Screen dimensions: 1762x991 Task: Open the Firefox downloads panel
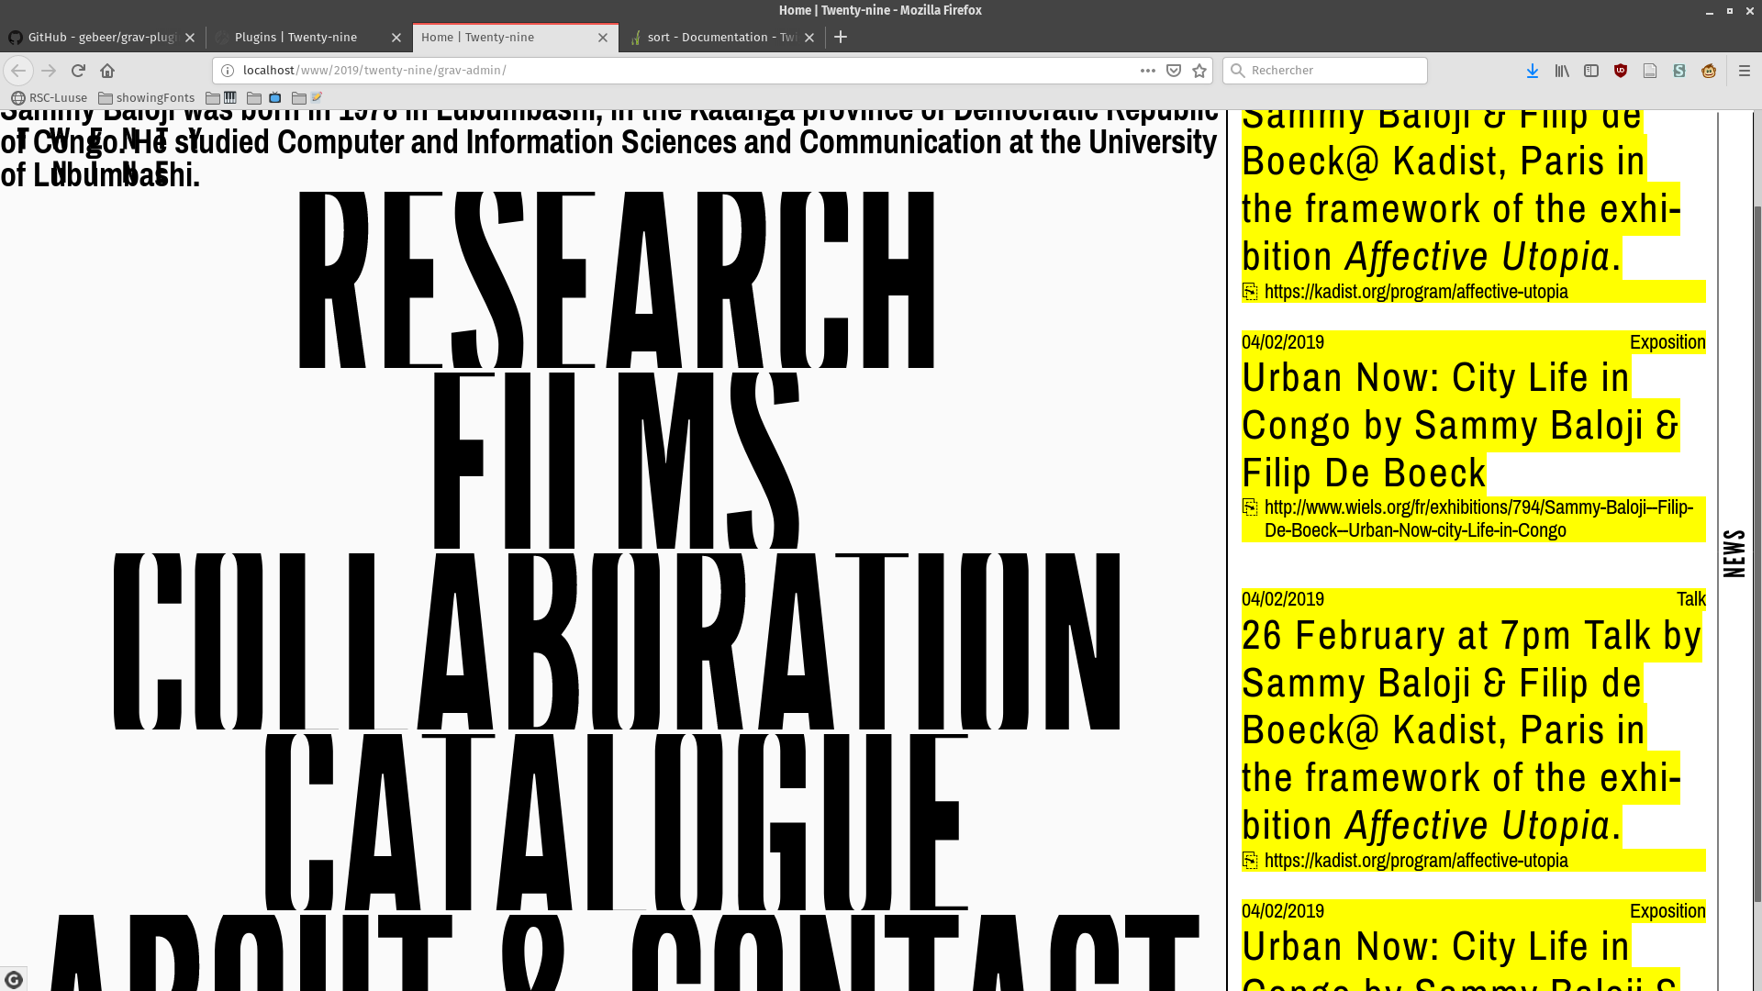click(1532, 71)
